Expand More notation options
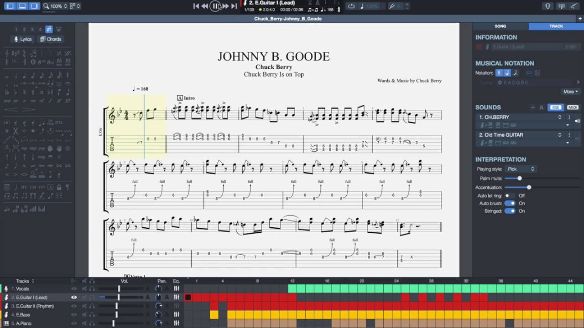This screenshot has width=584, height=328. 571,92
